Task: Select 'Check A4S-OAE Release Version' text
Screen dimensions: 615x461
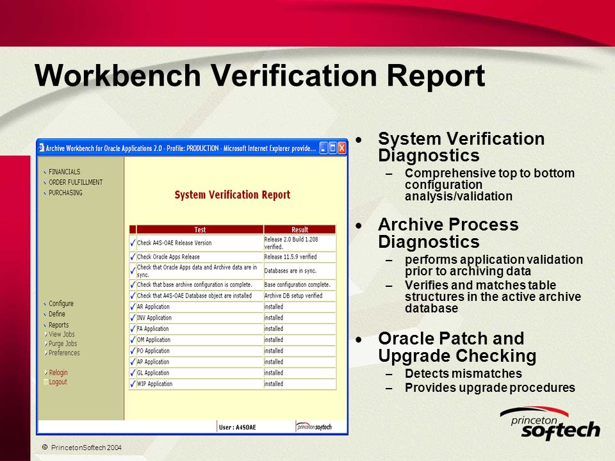Action: (174, 243)
